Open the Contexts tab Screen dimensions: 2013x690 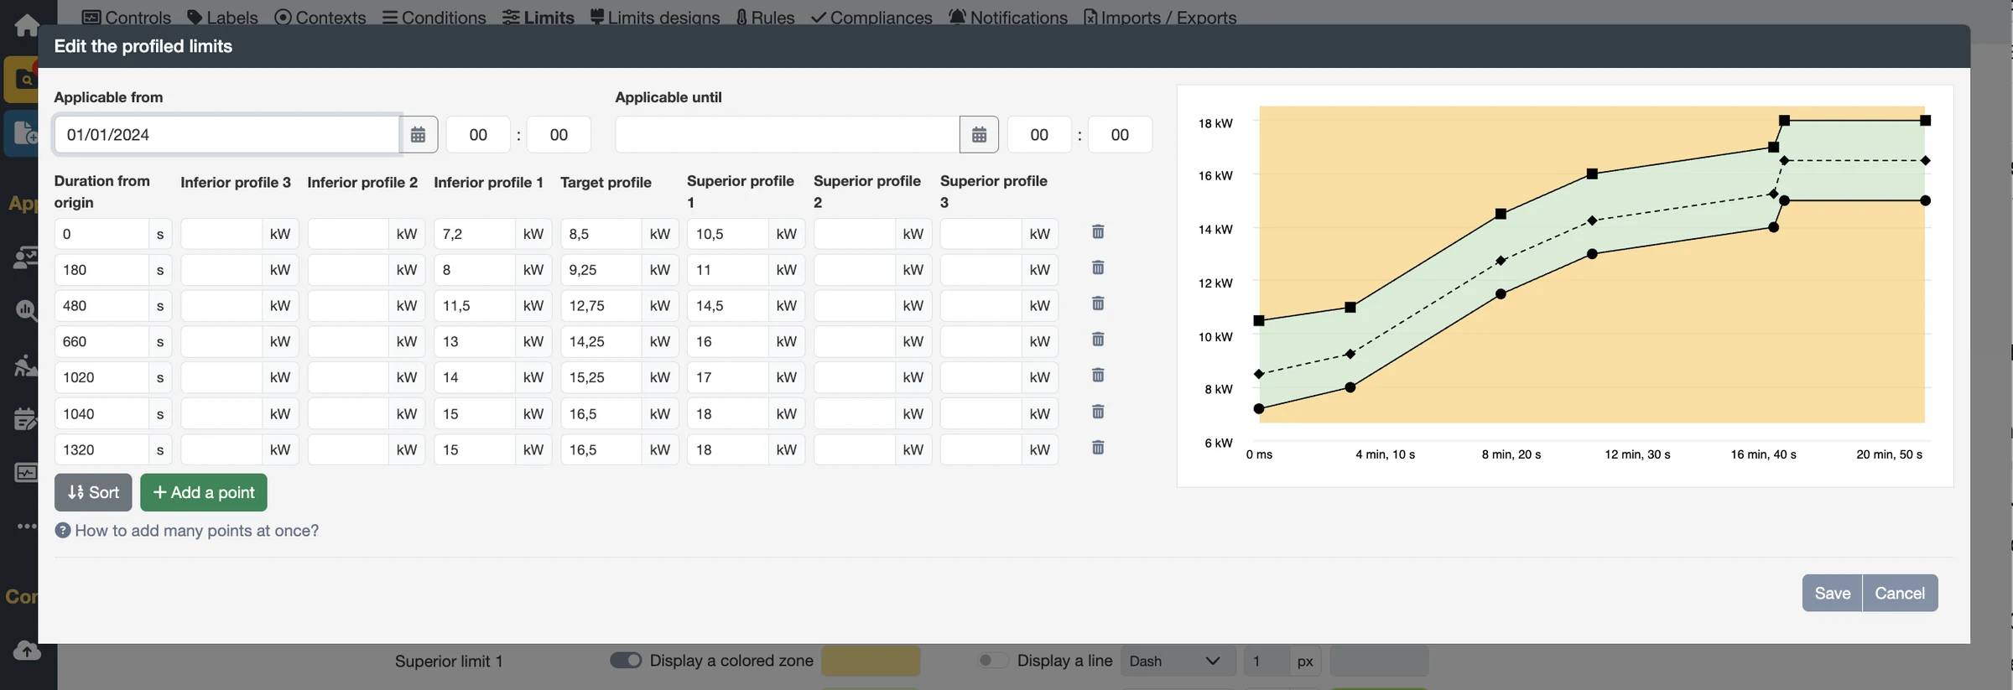[320, 18]
